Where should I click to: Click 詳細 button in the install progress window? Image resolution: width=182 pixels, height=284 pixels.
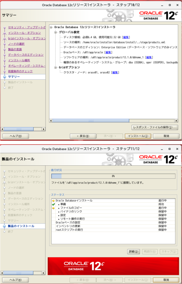(134, 252)
